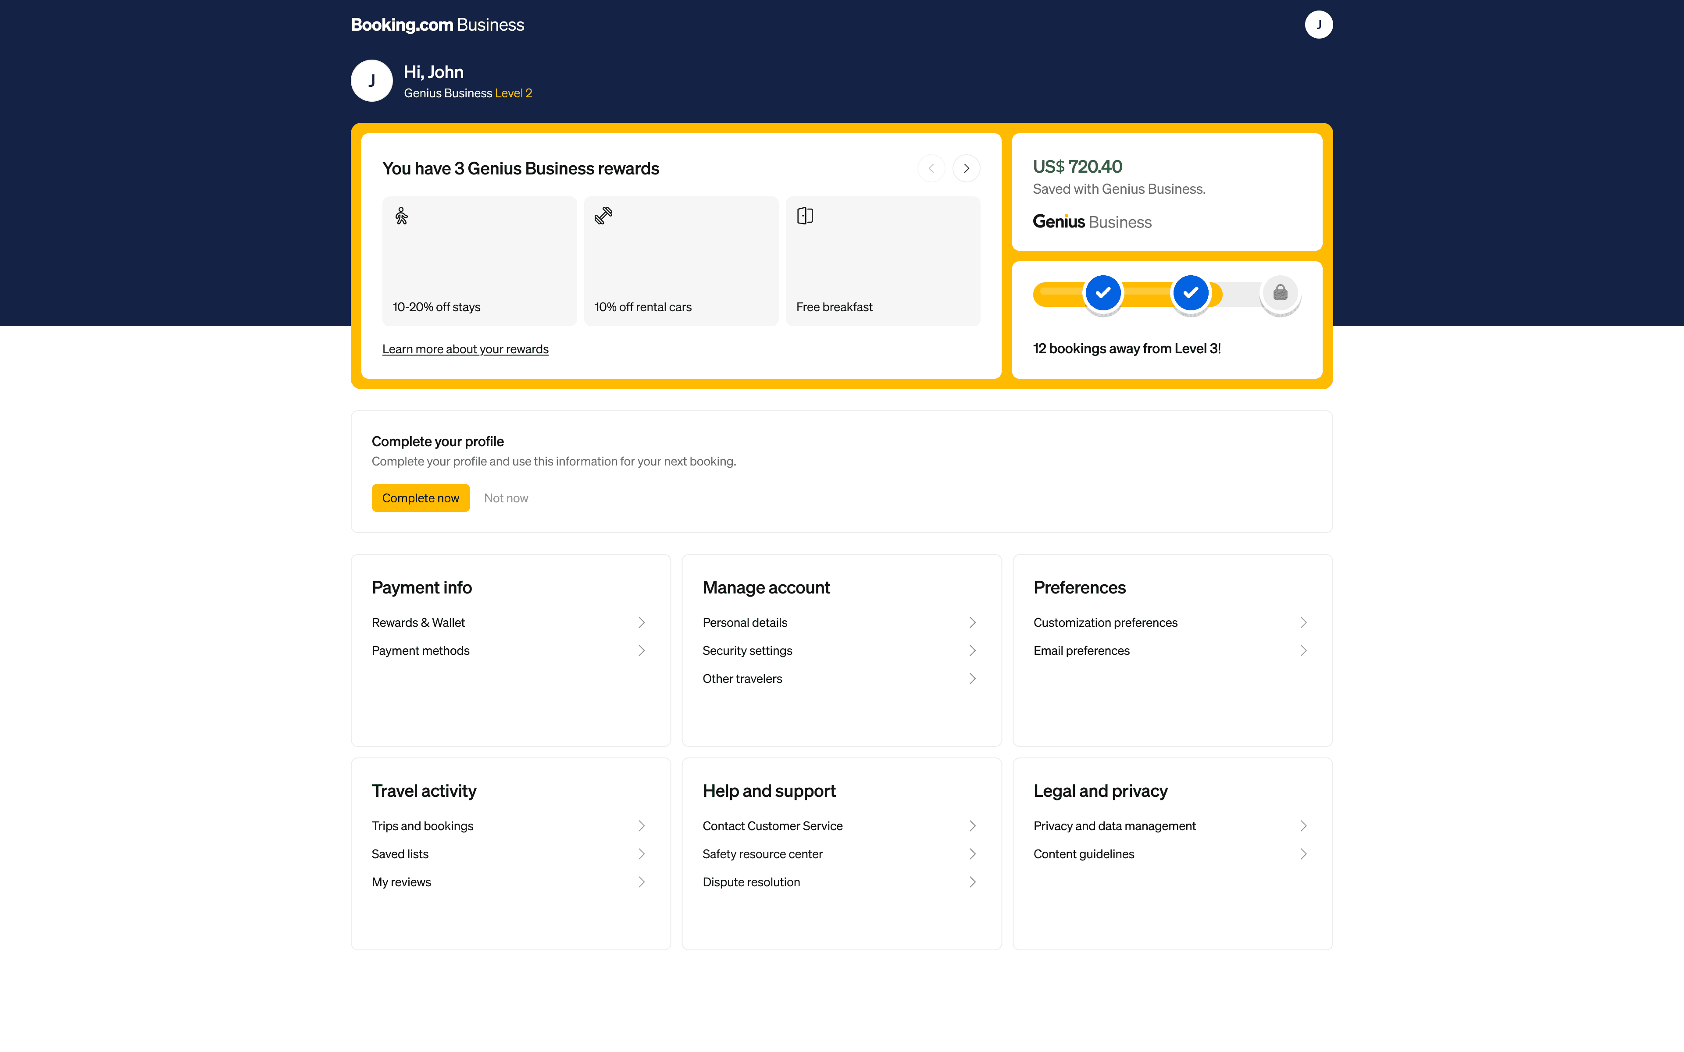Select Privacy and data management

(x=1114, y=826)
